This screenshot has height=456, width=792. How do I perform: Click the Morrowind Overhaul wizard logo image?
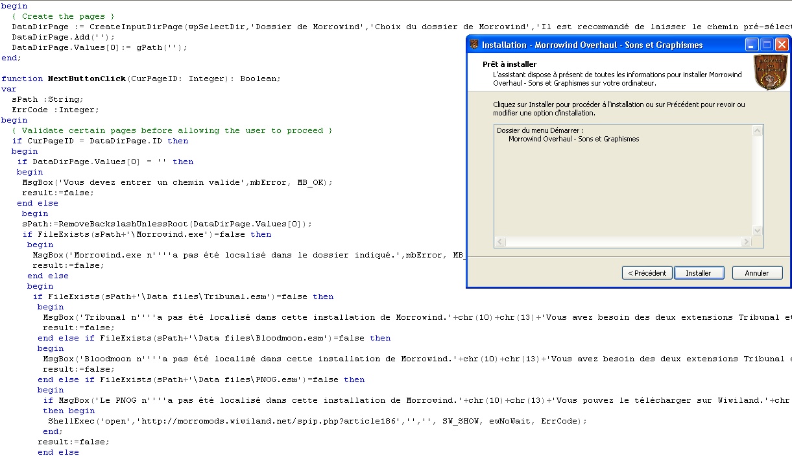(771, 72)
